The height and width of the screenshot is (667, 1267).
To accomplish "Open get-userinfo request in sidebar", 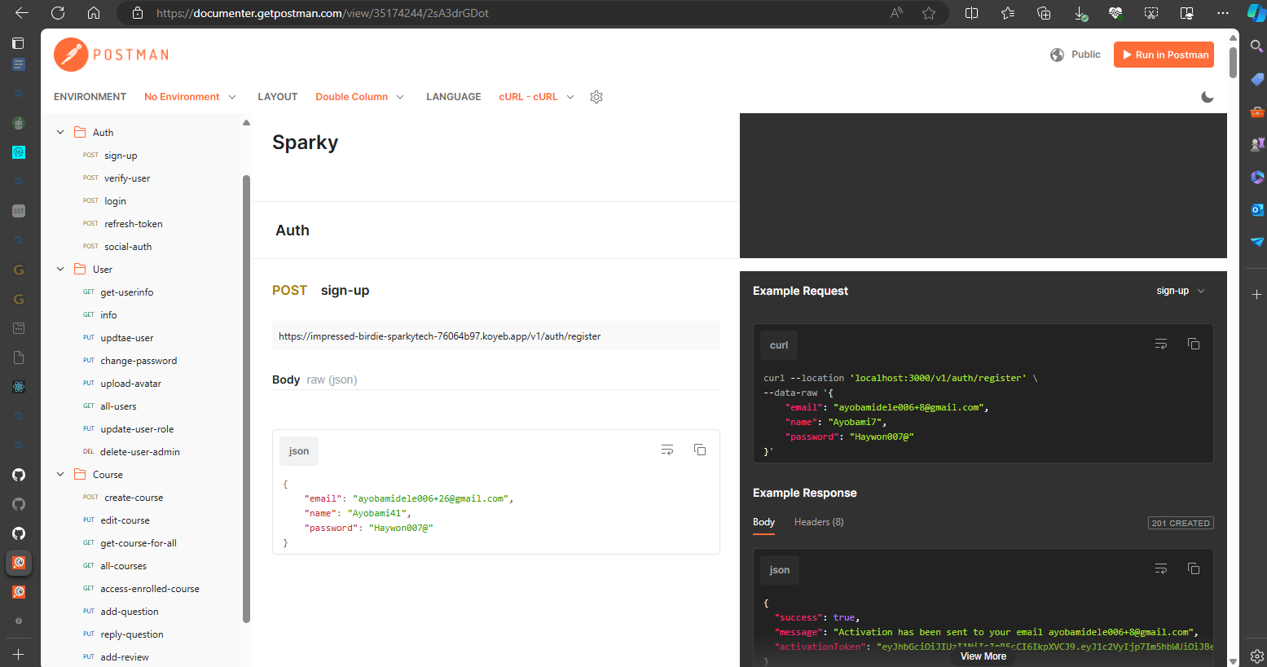I will [x=126, y=292].
